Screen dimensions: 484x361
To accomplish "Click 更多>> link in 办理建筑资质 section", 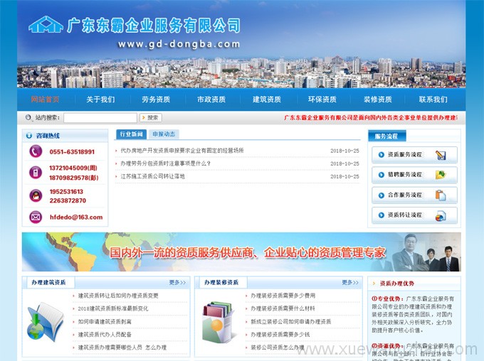I will (x=177, y=282).
